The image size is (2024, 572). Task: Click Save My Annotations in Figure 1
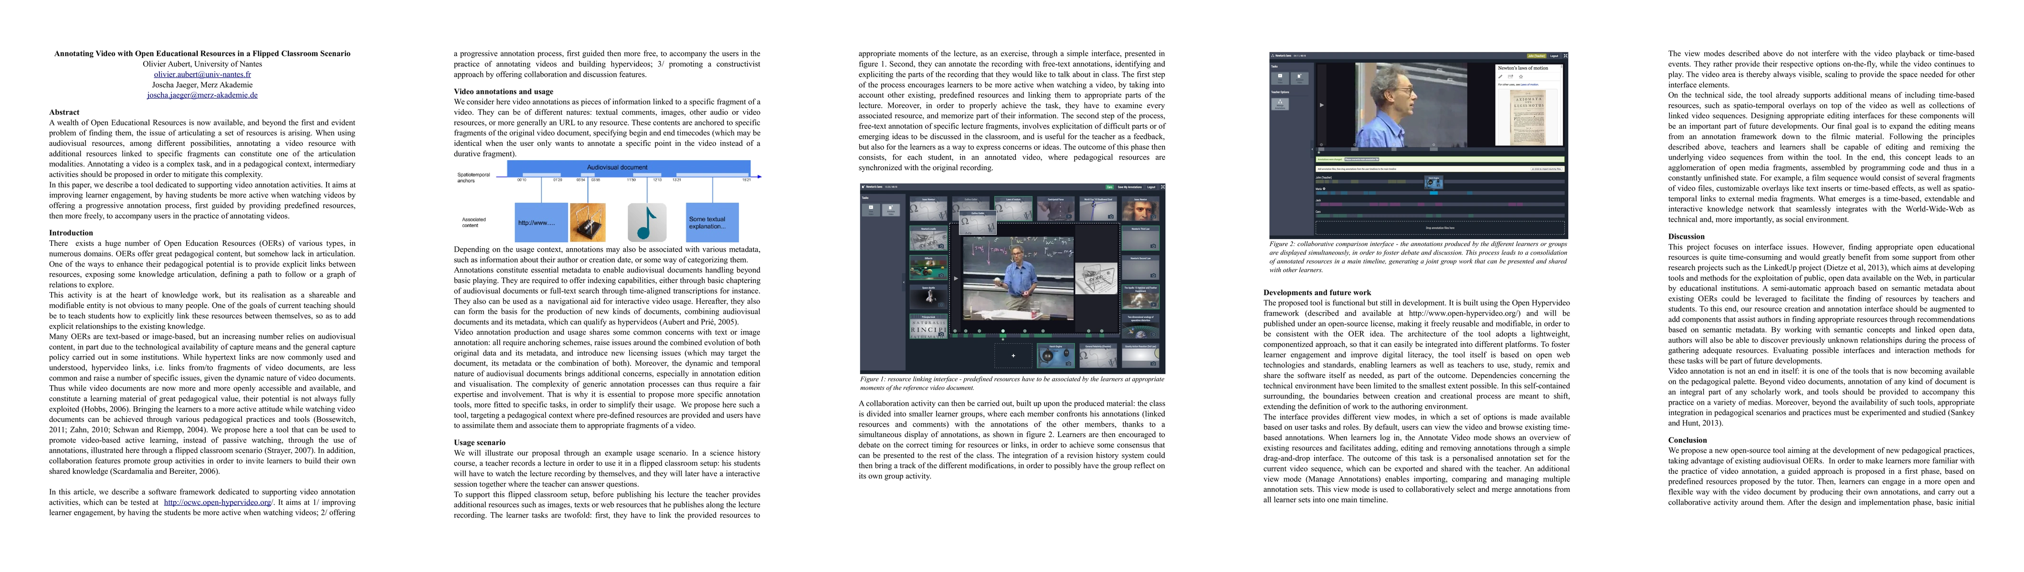click(x=1130, y=187)
